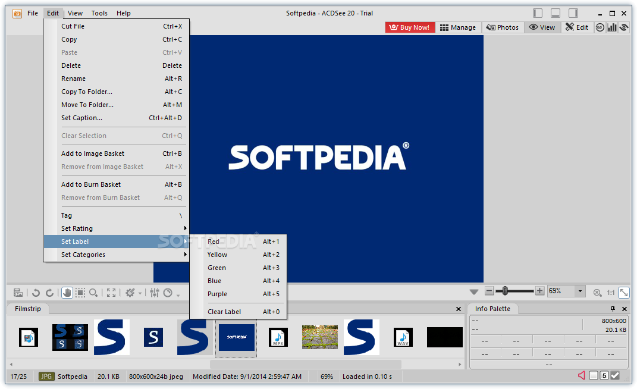Choose Blue label in submenu

[x=239, y=281]
